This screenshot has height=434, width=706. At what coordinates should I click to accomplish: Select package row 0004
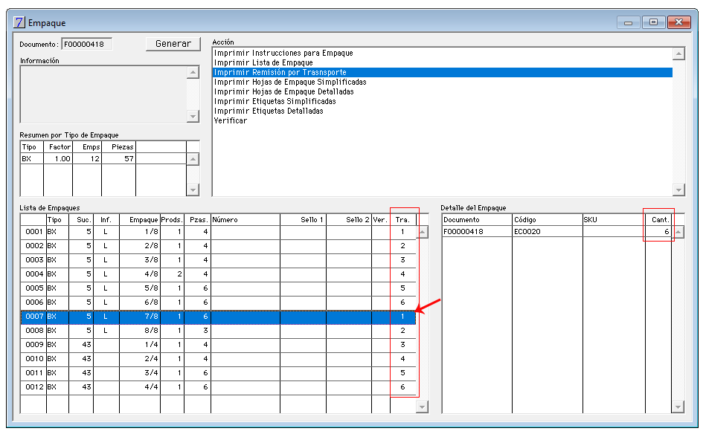pos(218,274)
